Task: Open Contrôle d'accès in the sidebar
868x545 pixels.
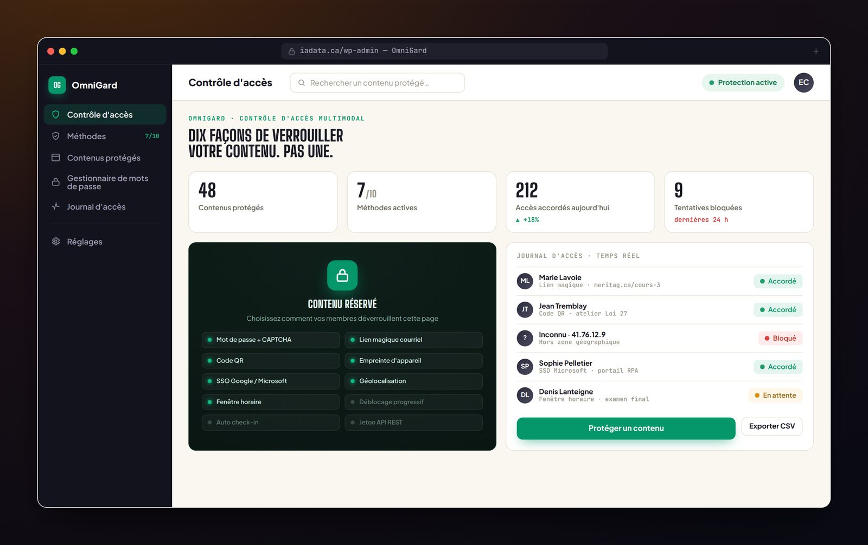Action: [105, 114]
